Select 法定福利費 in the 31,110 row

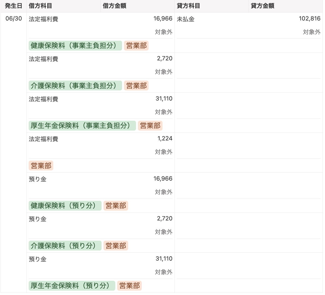coord(43,99)
